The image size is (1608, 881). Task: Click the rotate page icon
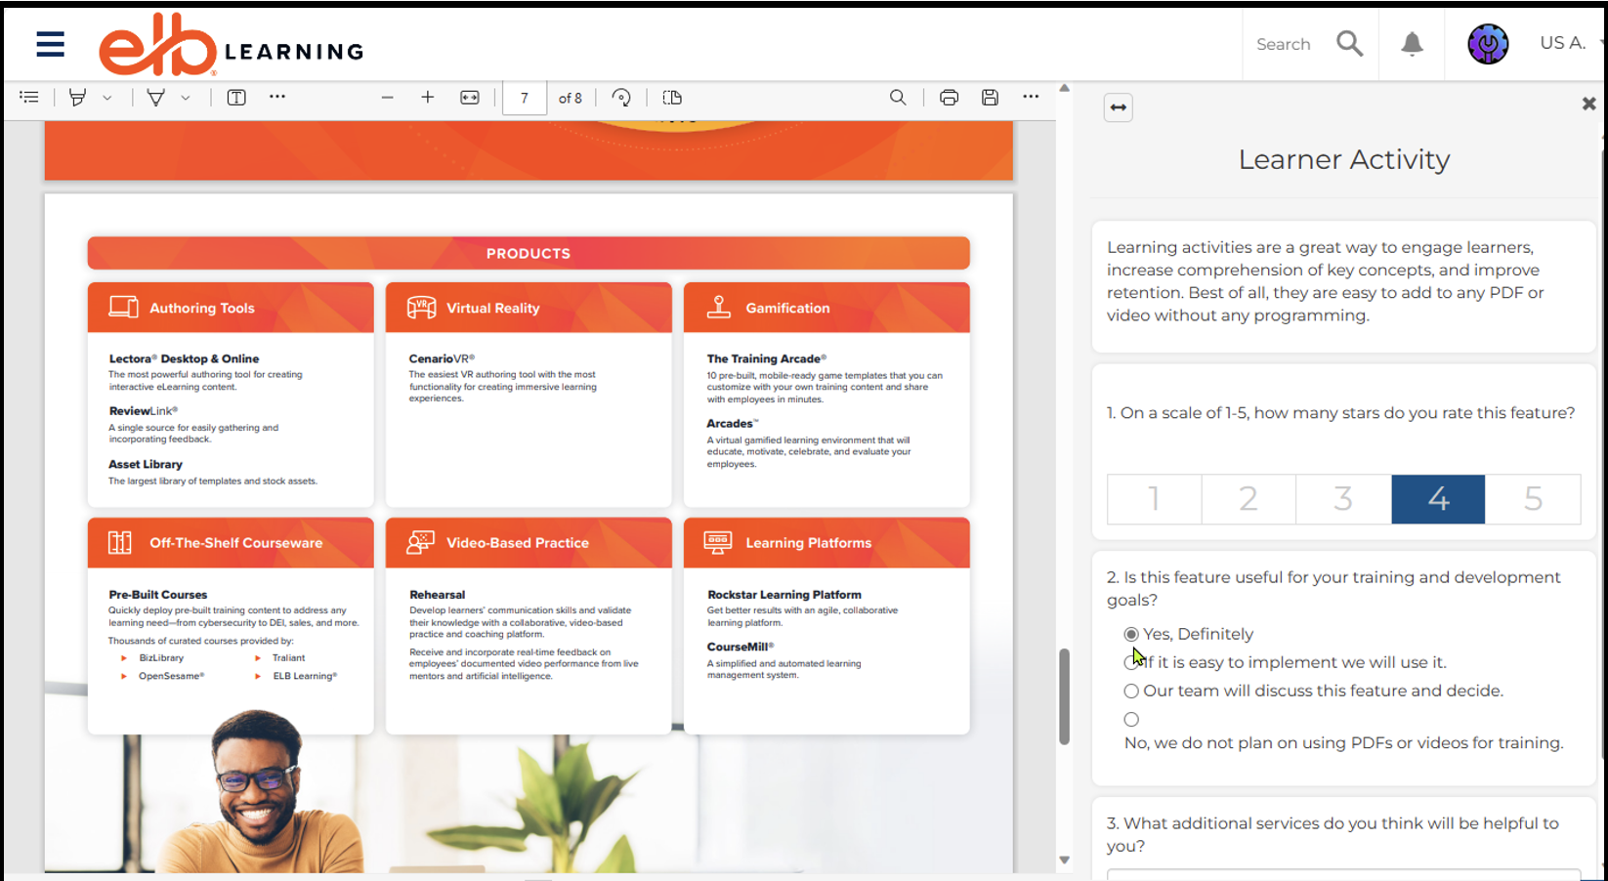point(621,97)
